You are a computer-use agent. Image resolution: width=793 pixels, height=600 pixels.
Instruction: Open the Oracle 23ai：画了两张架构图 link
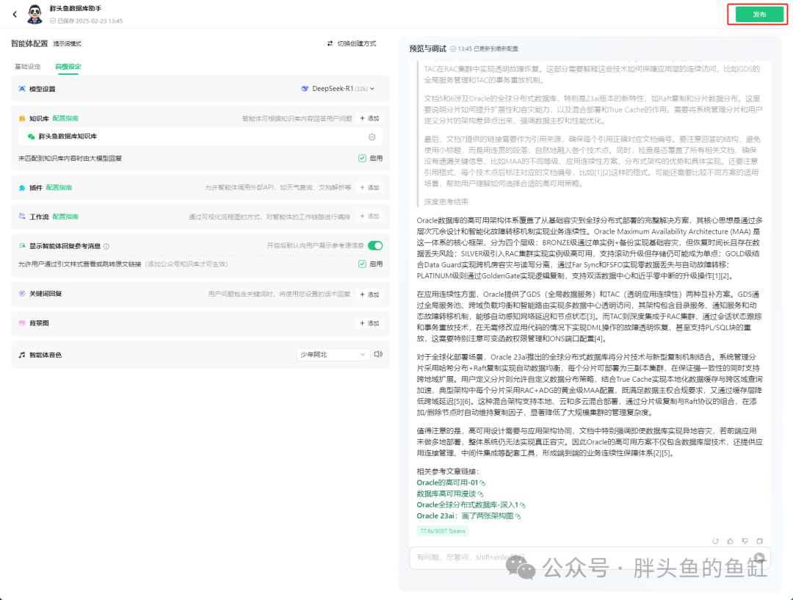(x=468, y=516)
